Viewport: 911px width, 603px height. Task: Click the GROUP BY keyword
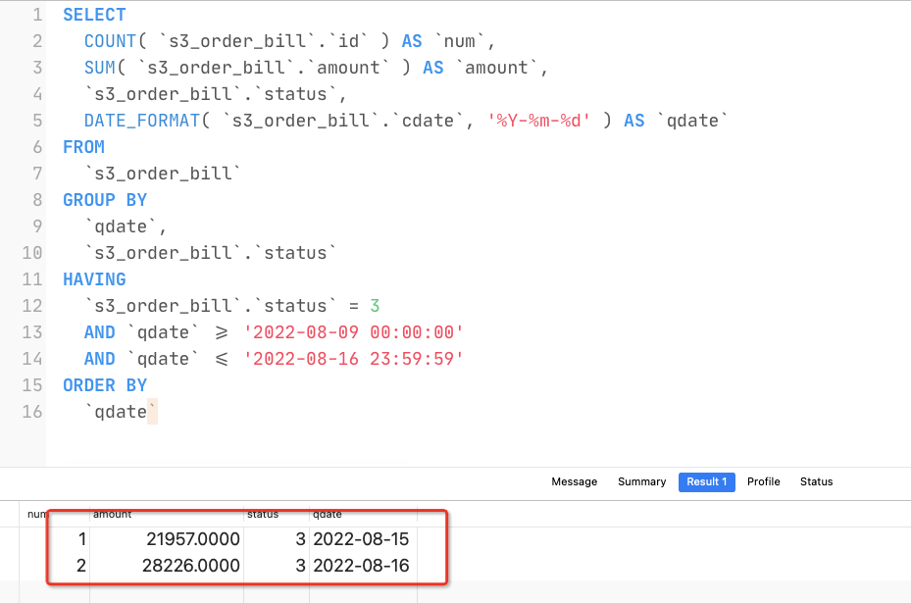click(x=105, y=199)
